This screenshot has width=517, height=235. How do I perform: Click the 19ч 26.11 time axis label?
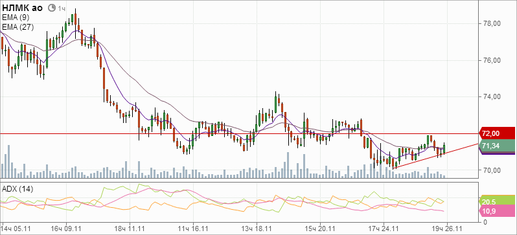(447, 228)
